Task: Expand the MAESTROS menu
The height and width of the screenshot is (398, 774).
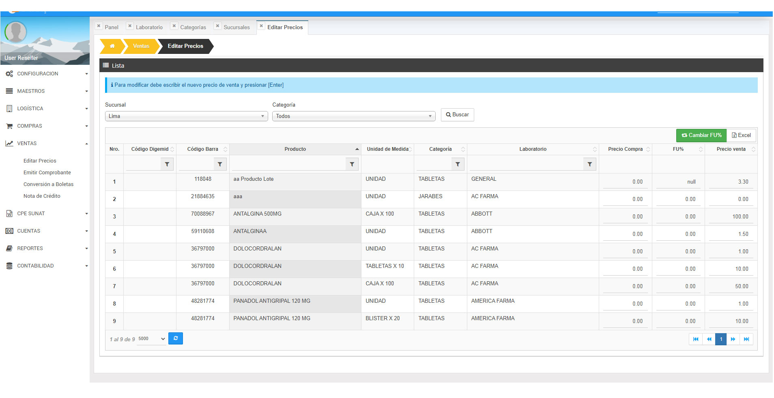Action: click(x=45, y=91)
